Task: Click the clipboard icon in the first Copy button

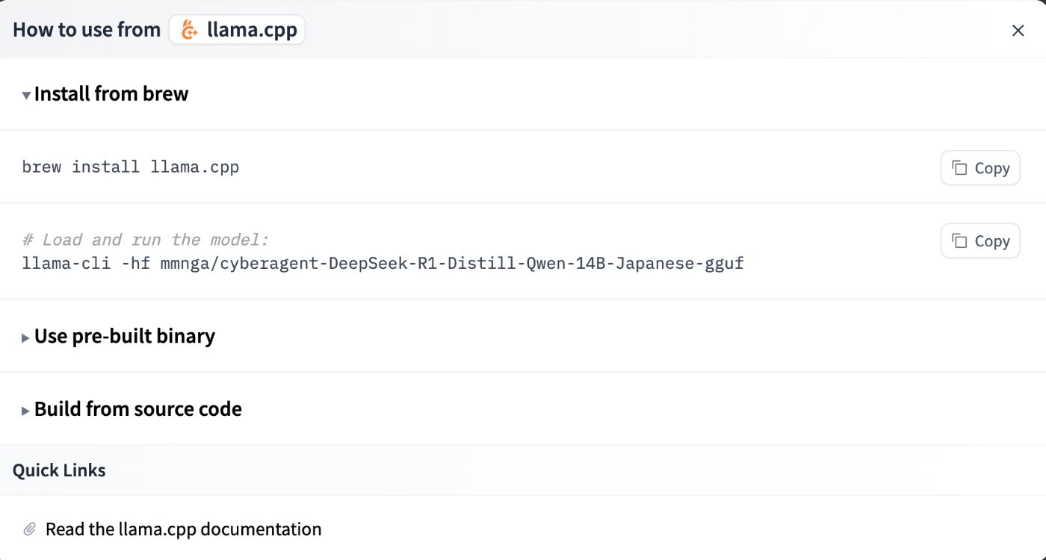Action: coord(959,167)
